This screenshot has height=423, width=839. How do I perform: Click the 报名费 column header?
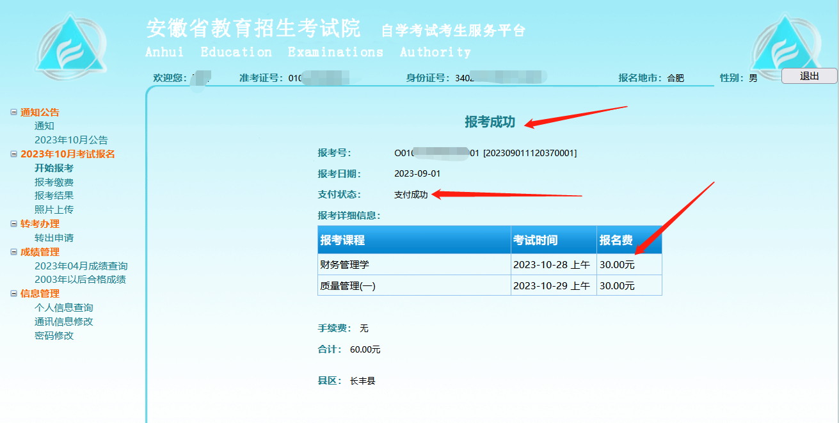coord(629,240)
